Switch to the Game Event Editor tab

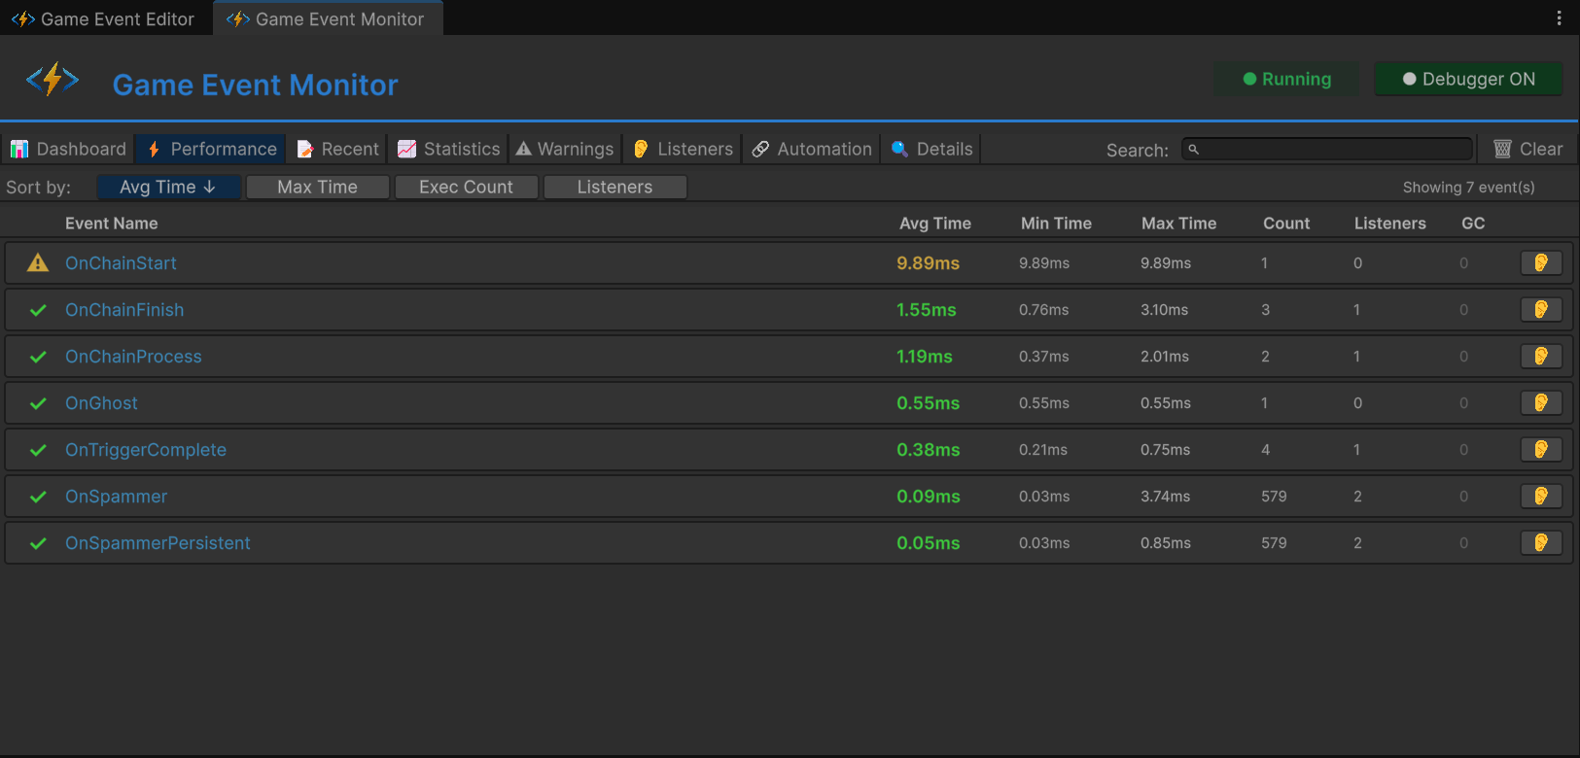tap(105, 18)
